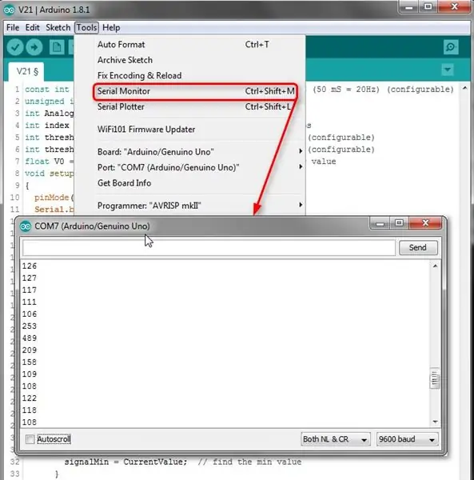Select WiFi101 Firmware Updater

[189, 130]
